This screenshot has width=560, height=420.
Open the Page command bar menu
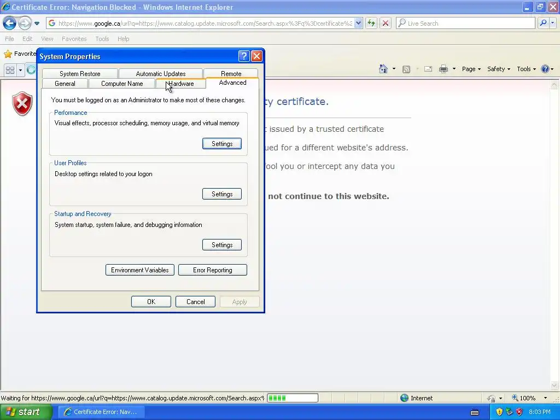[x=471, y=69]
